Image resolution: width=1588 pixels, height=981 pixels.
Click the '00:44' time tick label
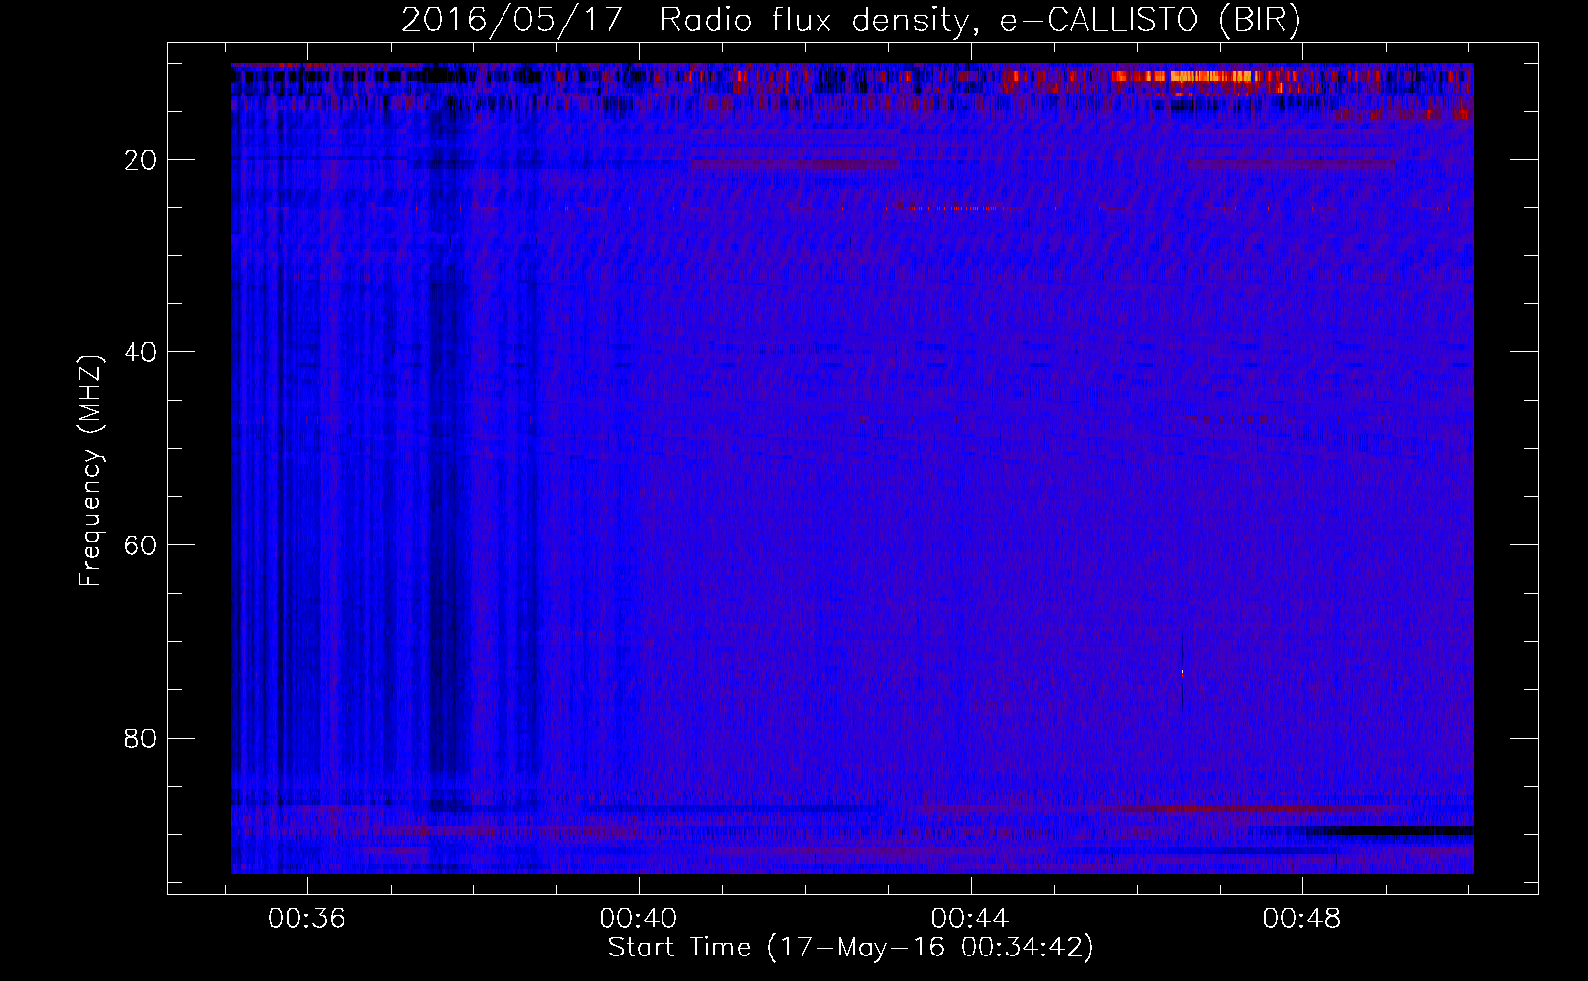[x=971, y=919]
